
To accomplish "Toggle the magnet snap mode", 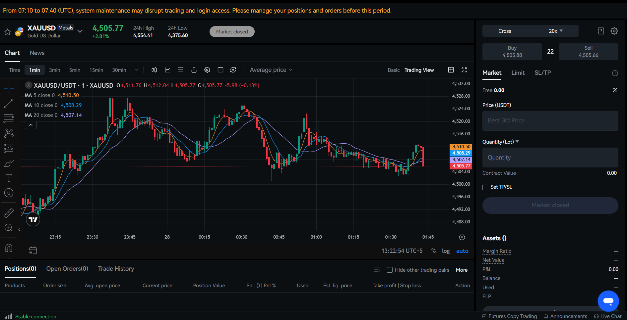I will [x=9, y=248].
